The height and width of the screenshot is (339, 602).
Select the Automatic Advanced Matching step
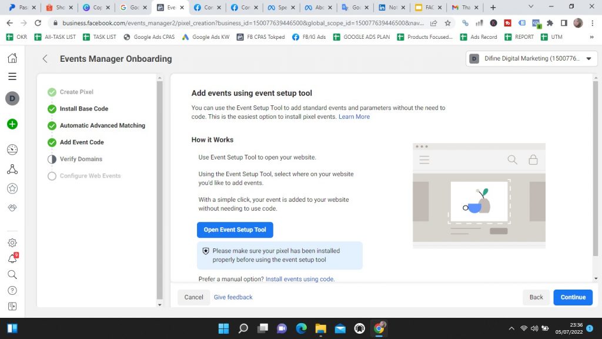pyautogui.click(x=102, y=125)
